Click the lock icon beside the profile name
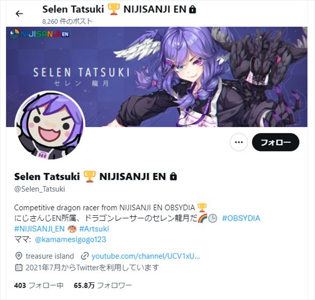The height and width of the screenshot is (300, 315). (x=173, y=177)
